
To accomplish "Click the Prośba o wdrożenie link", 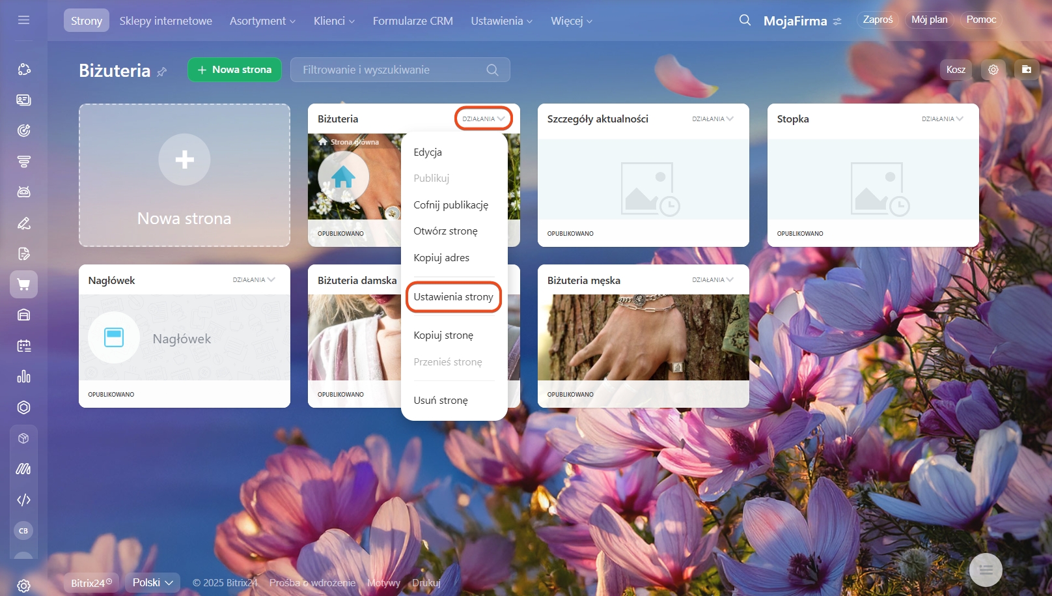I will [312, 582].
